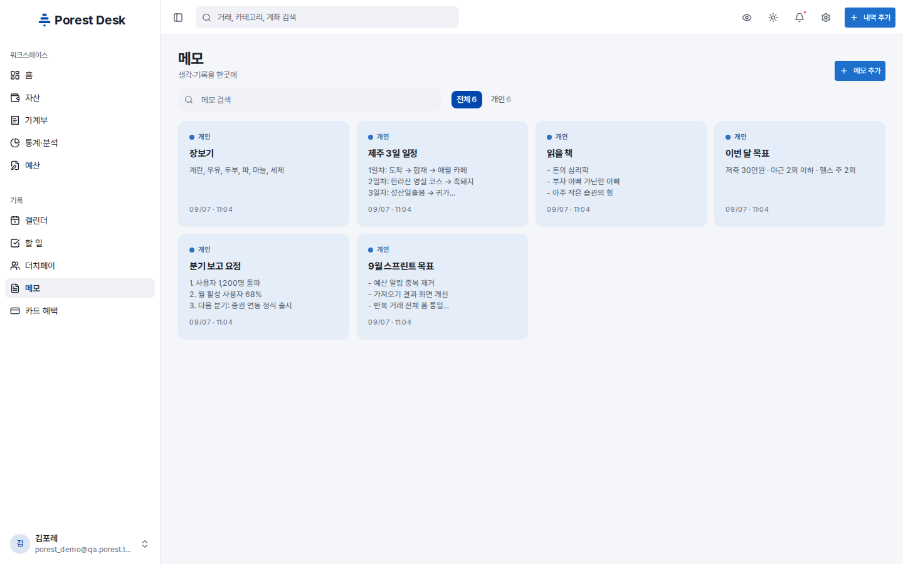Focus the 메모 검색 input field
903x564 pixels.
click(310, 100)
